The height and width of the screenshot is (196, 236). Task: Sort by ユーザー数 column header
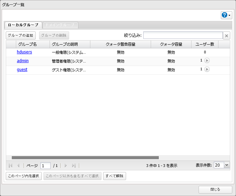[205, 44]
